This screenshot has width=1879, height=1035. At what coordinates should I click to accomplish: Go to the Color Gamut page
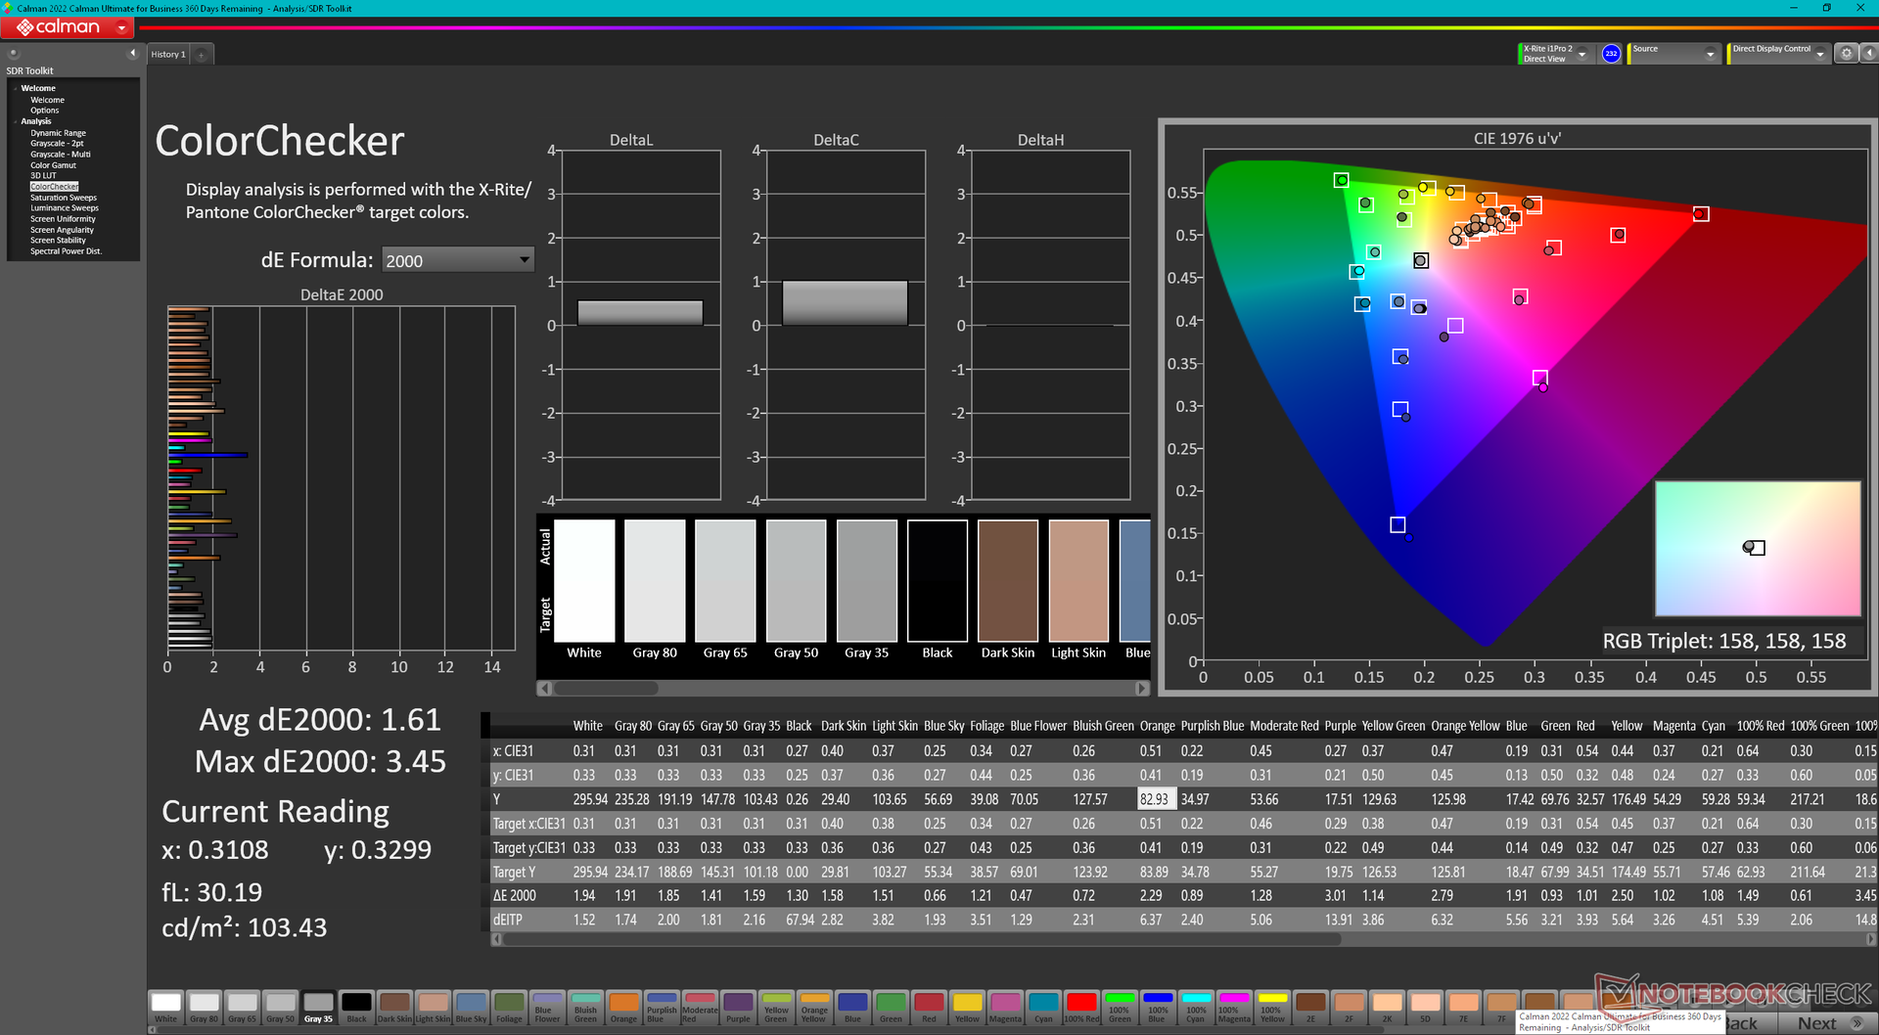click(x=53, y=165)
